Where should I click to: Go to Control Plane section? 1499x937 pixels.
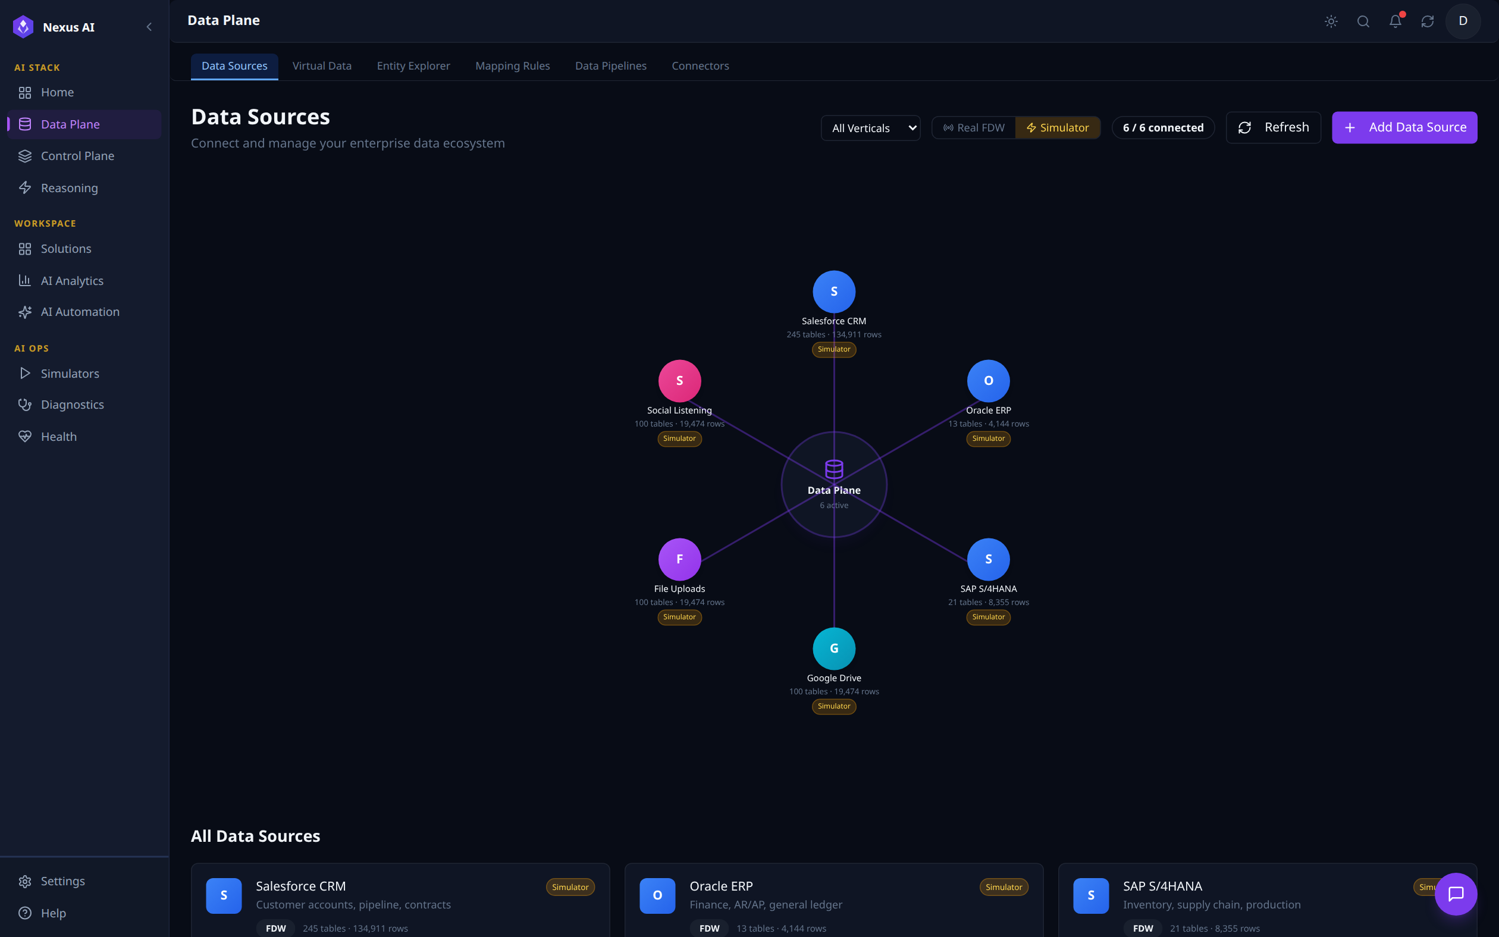(84, 155)
